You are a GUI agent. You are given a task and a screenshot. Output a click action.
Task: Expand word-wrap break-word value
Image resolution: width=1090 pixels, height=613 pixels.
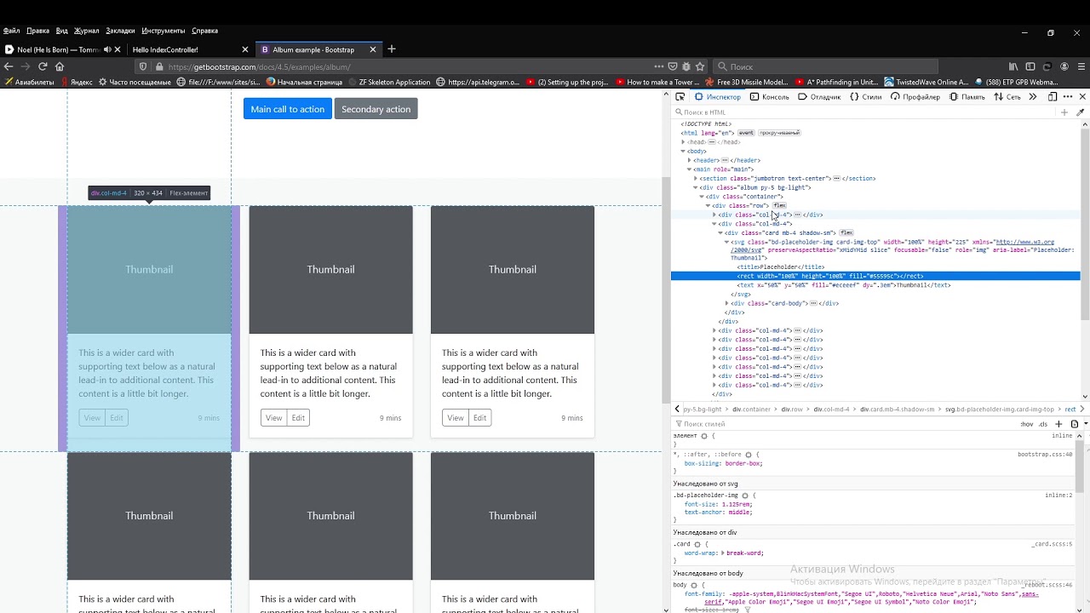point(722,553)
